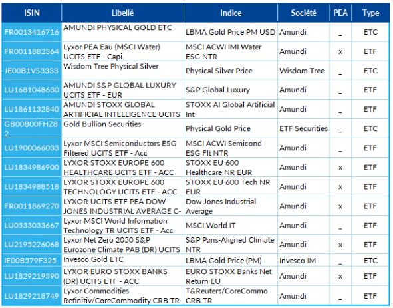Screen dimensions: 393x308
Task: Click EURO STOXX Banks Net Return index
Action: point(229,276)
